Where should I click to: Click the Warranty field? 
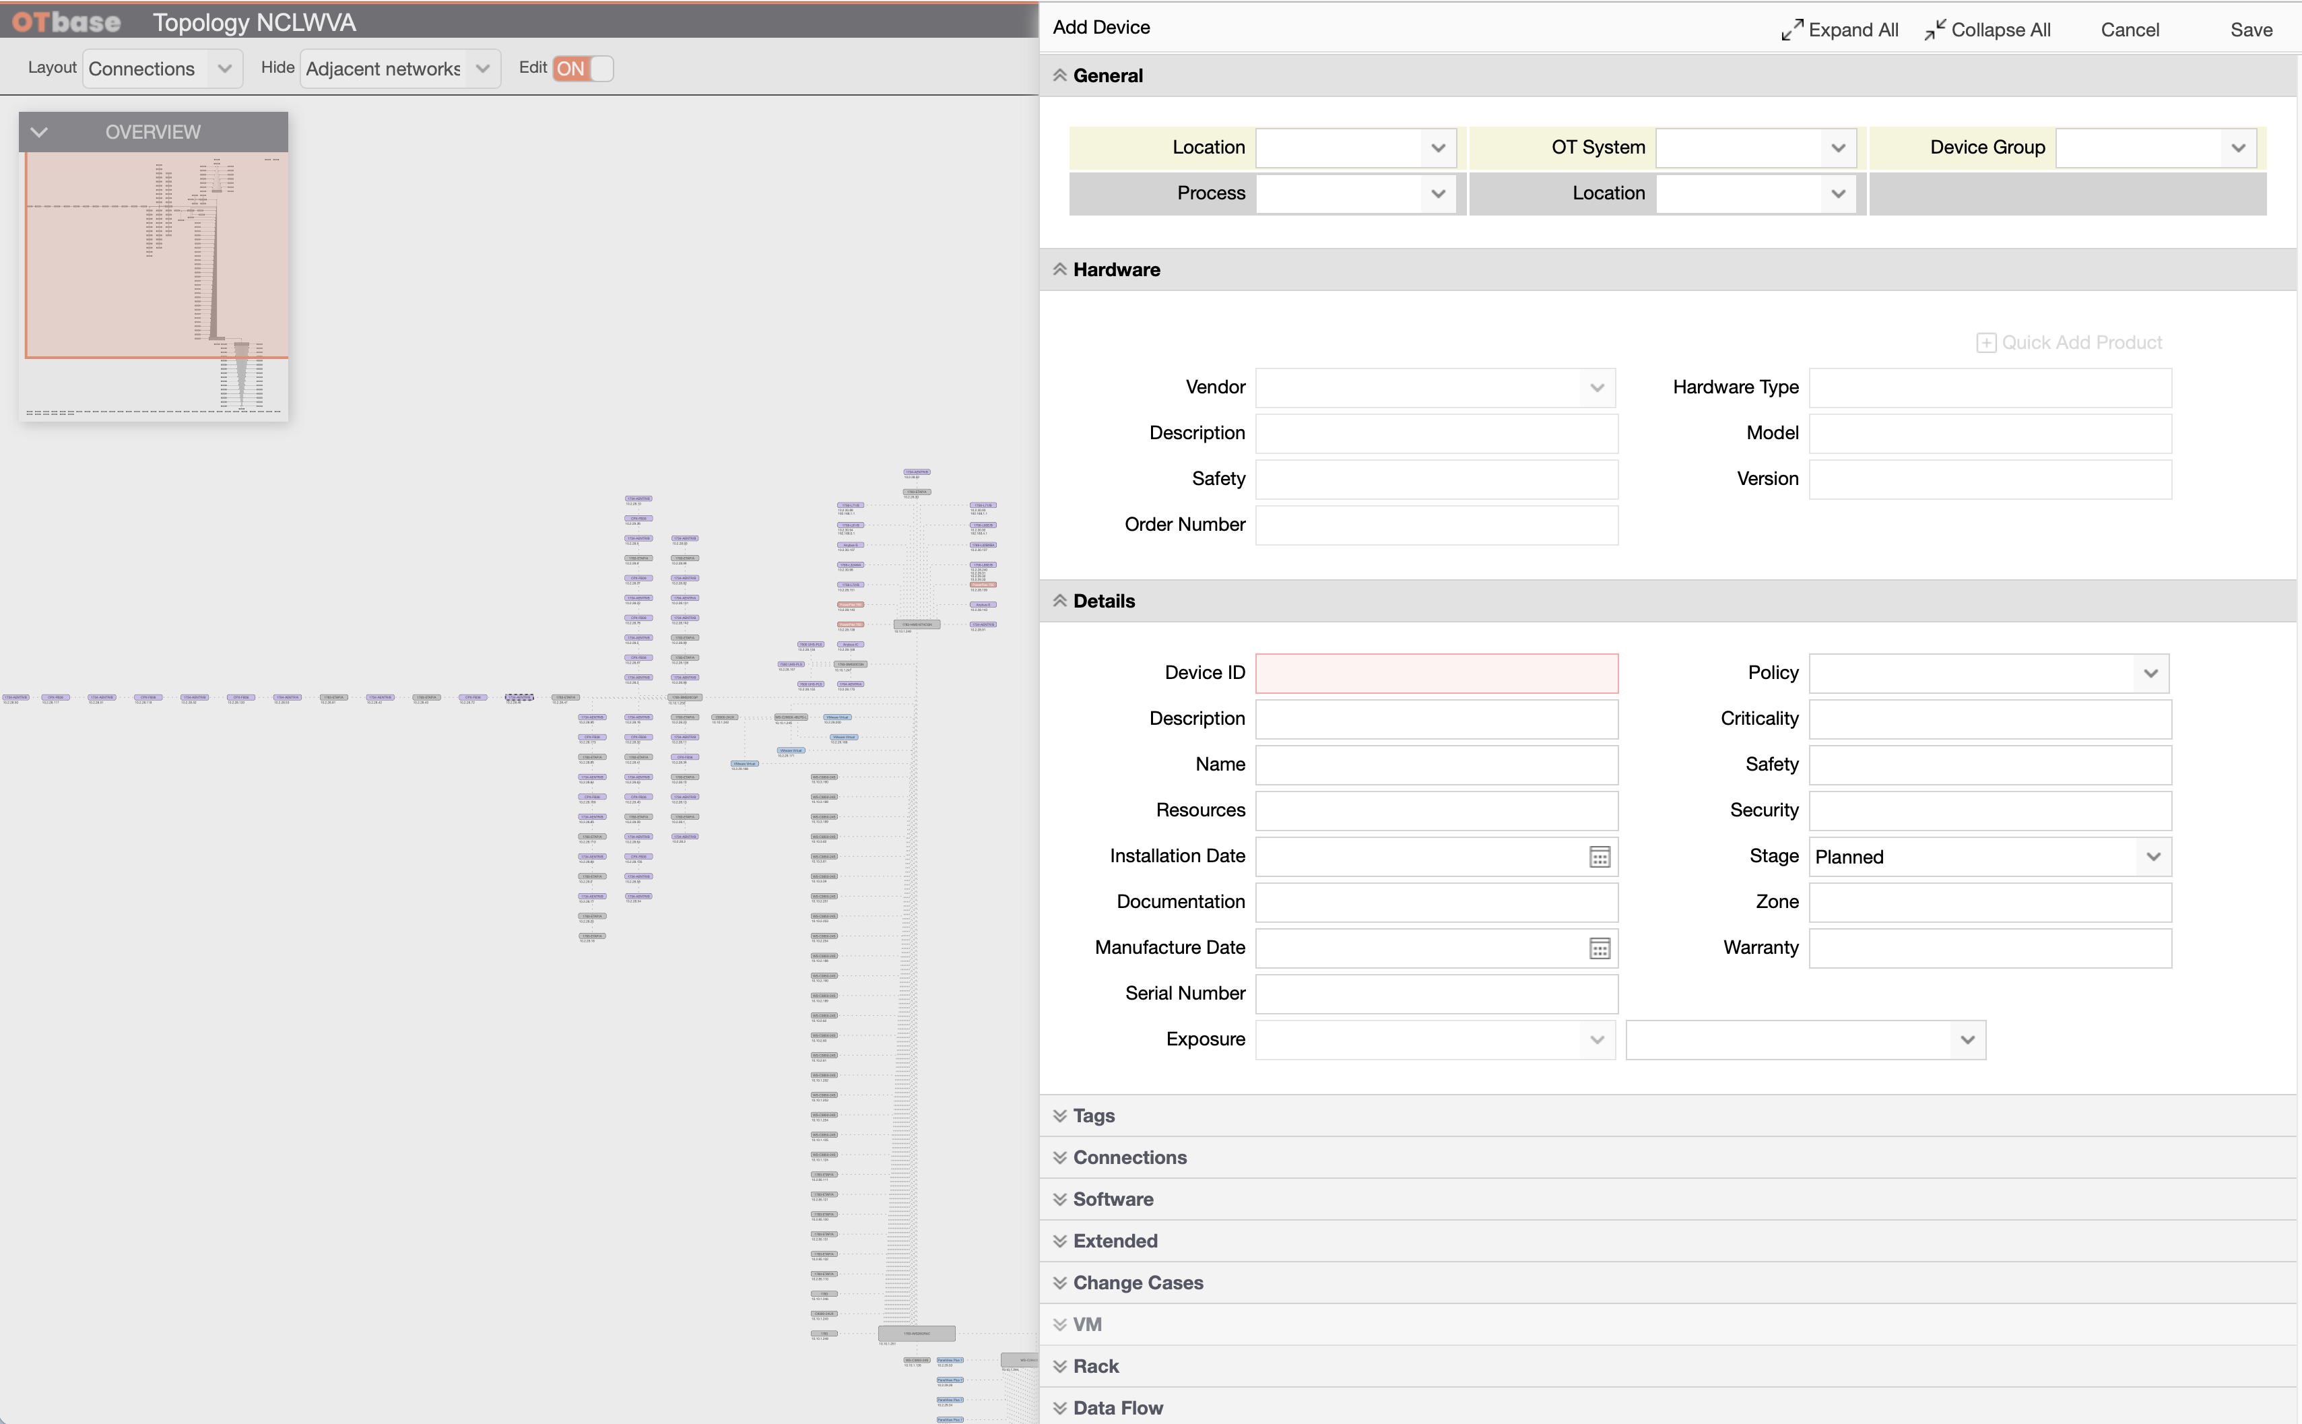point(1990,948)
